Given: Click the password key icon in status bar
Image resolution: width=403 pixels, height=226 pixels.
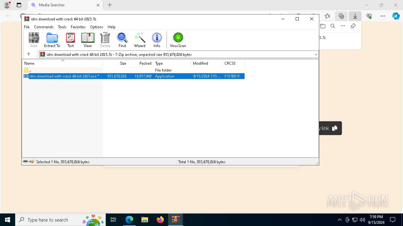Looking at the screenshot, I should point(31,162).
